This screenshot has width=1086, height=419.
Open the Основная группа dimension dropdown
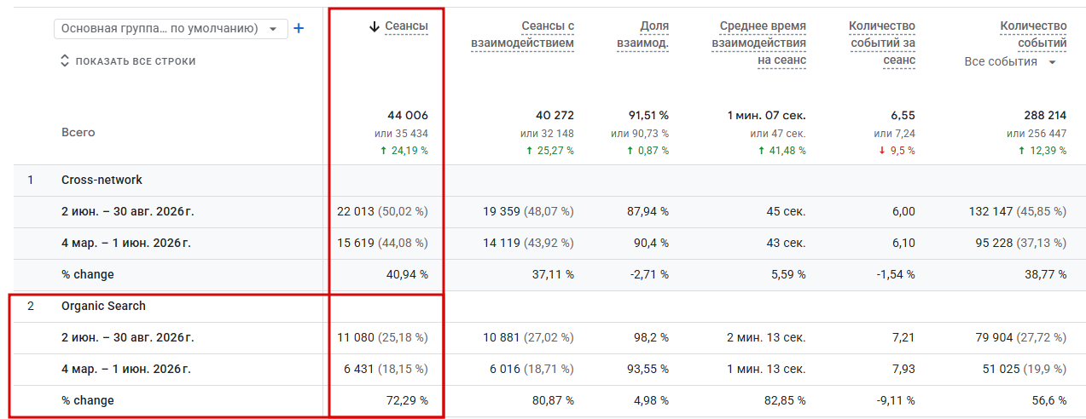[x=171, y=28]
